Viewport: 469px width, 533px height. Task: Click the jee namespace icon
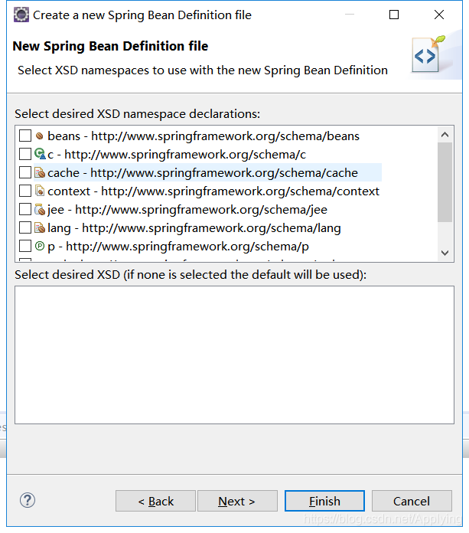point(40,209)
